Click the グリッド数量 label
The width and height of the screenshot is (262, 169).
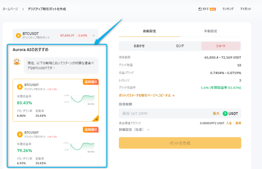click(x=126, y=65)
